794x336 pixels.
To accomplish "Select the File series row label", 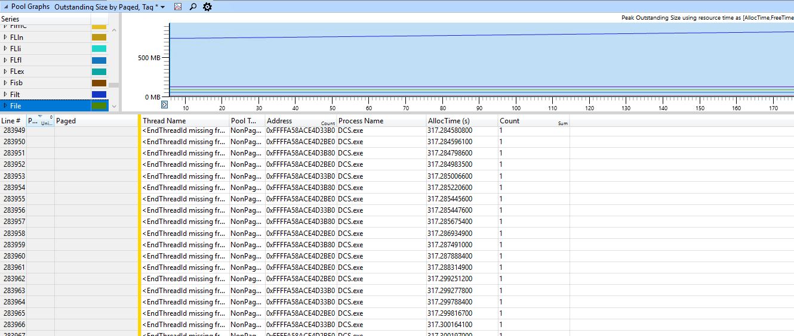I will pos(16,106).
